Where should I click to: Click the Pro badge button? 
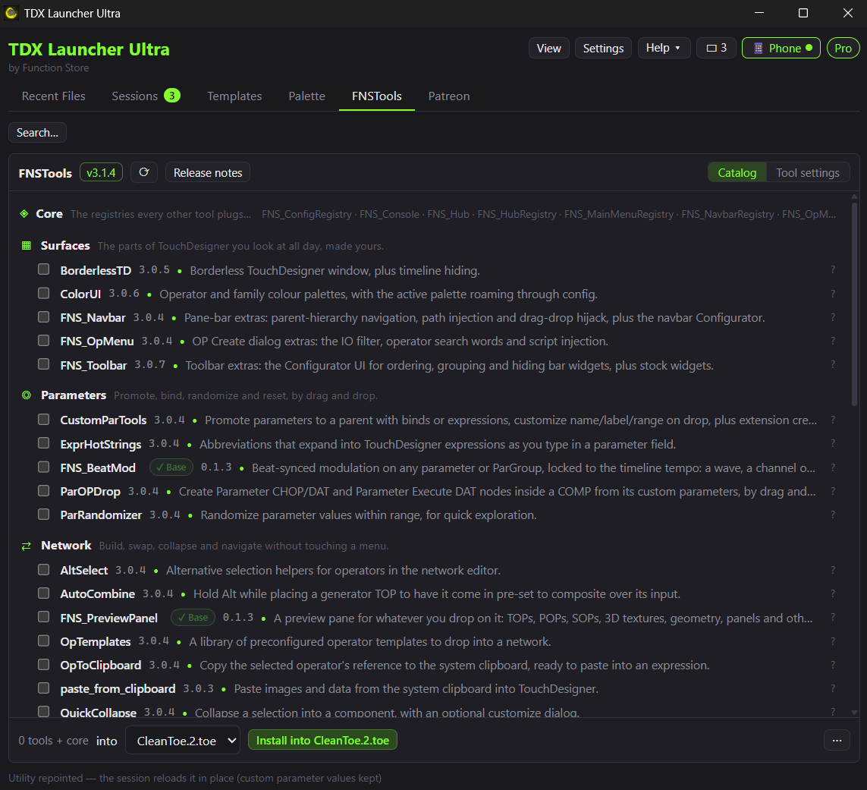(843, 48)
